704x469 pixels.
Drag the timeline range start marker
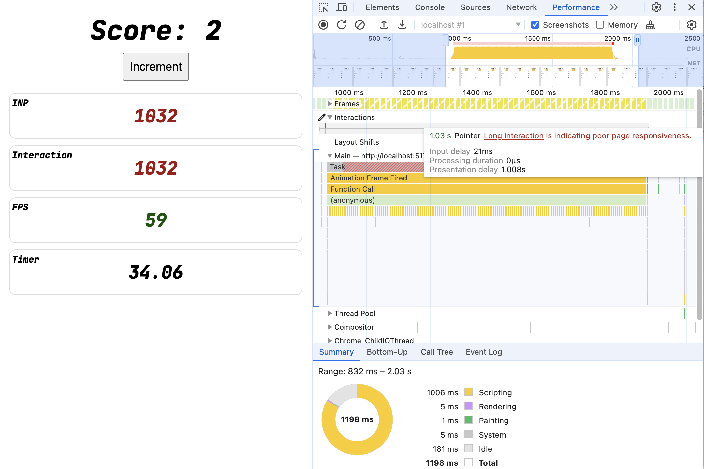pyautogui.click(x=446, y=40)
